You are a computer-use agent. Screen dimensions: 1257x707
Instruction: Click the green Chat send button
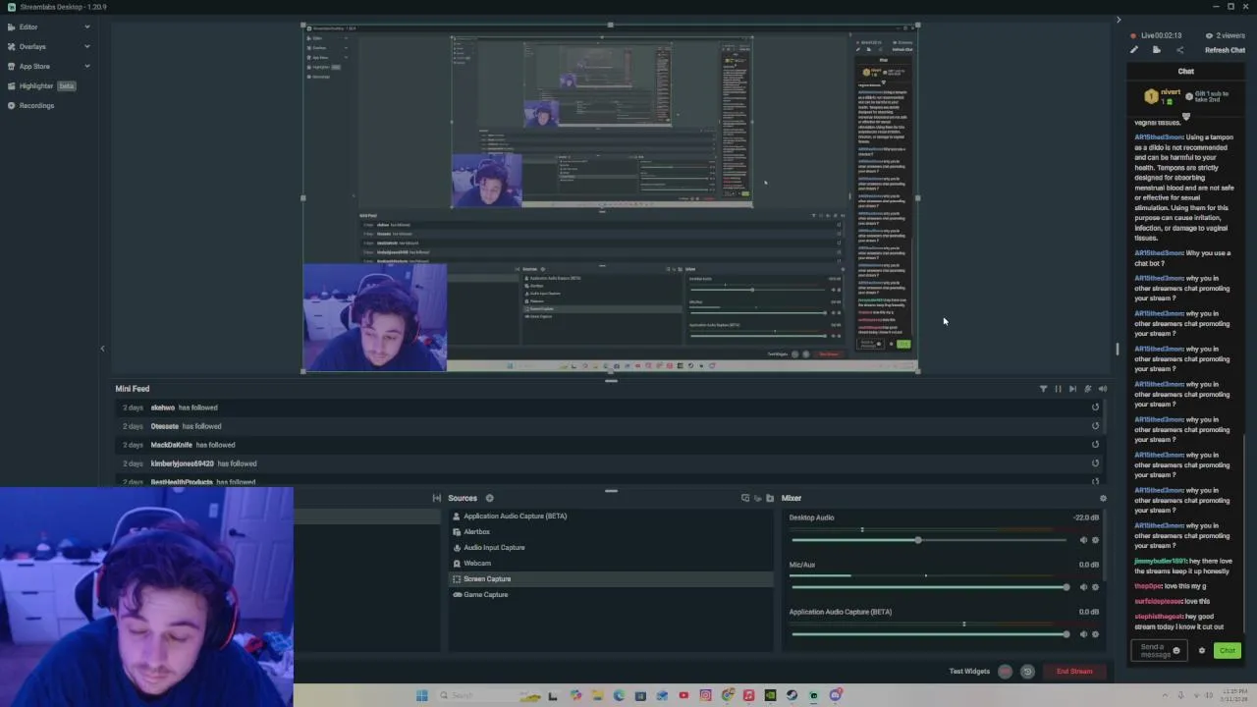pos(1228,651)
